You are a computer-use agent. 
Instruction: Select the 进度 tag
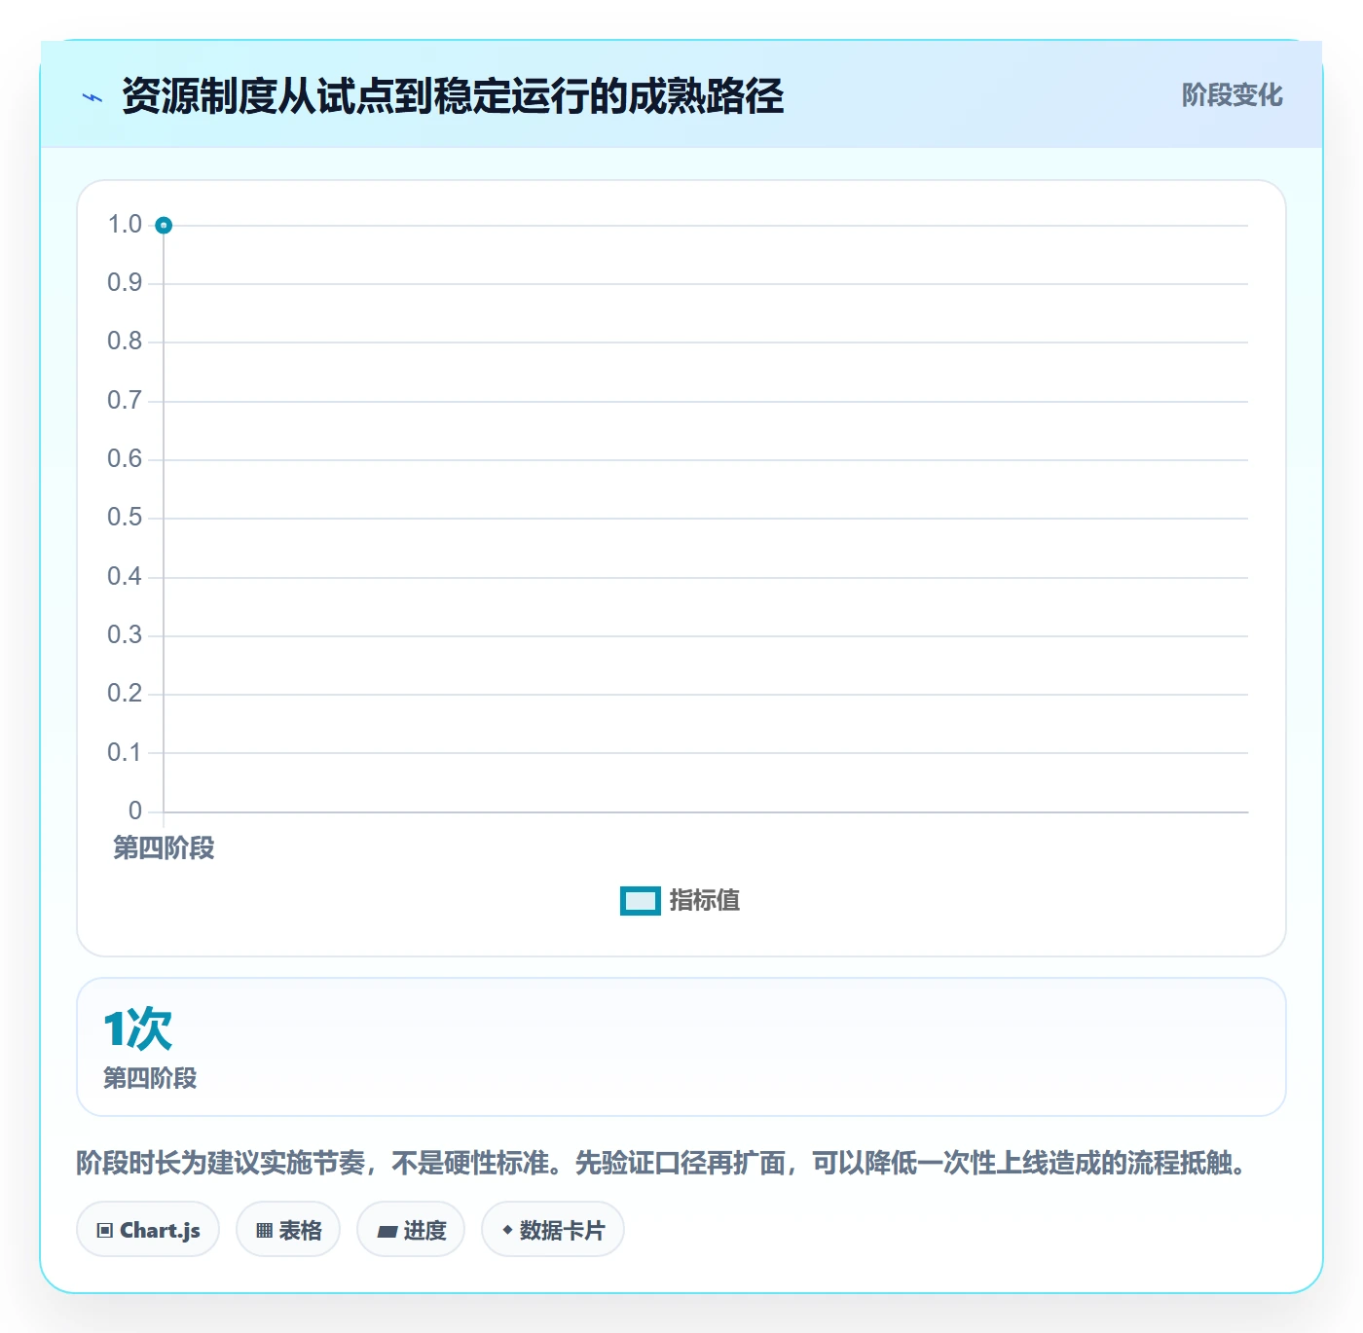[x=411, y=1230]
